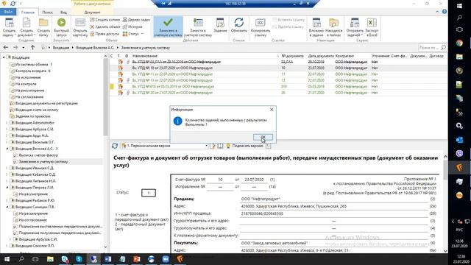Click OK in the Информация dialog

[263, 137]
